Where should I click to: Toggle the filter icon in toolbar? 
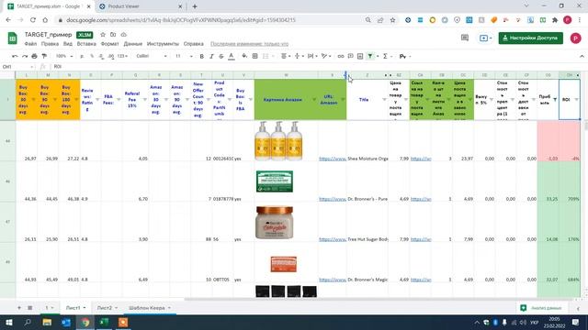click(x=370, y=56)
